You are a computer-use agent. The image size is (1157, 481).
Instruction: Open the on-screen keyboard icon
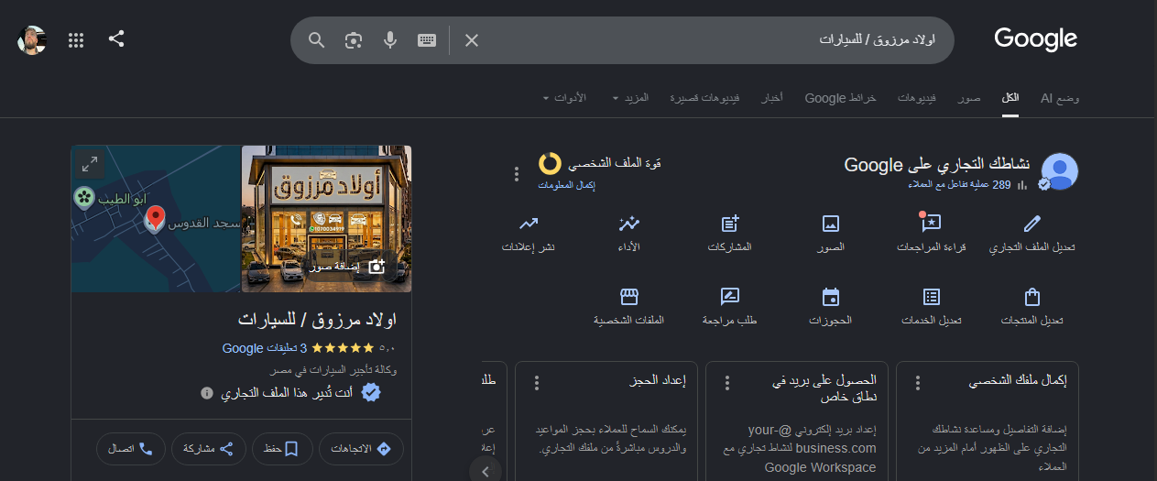pos(427,40)
